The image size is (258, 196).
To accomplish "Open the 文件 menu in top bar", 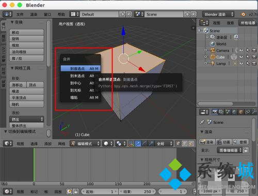I will point(20,14).
